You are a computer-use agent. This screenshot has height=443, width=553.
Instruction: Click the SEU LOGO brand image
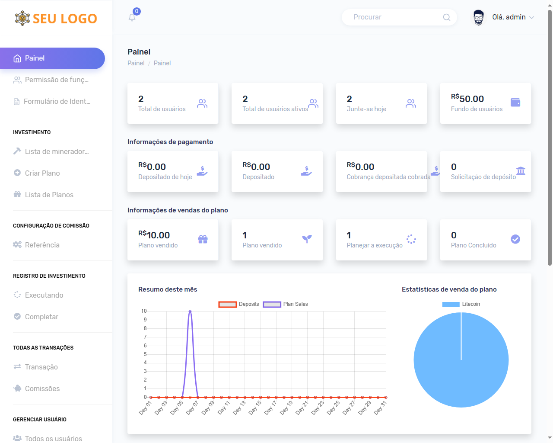click(x=56, y=19)
